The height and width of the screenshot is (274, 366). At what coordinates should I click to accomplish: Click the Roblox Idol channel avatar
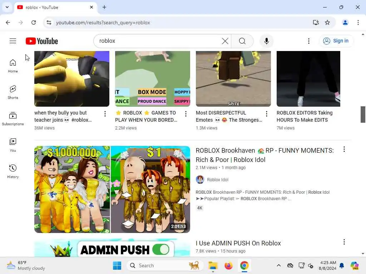(x=200, y=180)
